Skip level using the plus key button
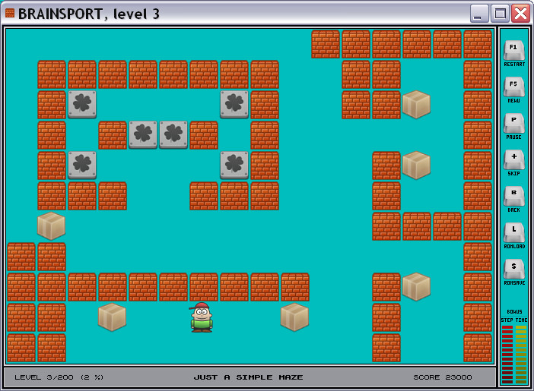 pos(514,160)
